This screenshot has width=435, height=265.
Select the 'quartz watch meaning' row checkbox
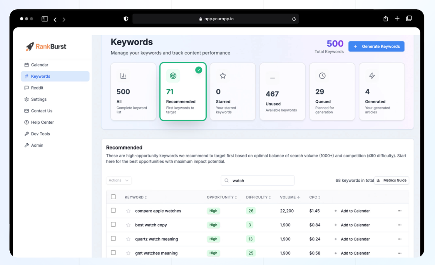click(x=113, y=239)
